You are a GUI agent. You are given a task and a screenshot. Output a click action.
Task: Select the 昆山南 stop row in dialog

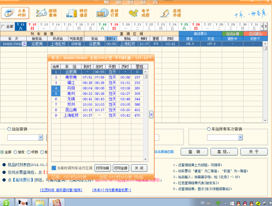[x=97, y=110]
